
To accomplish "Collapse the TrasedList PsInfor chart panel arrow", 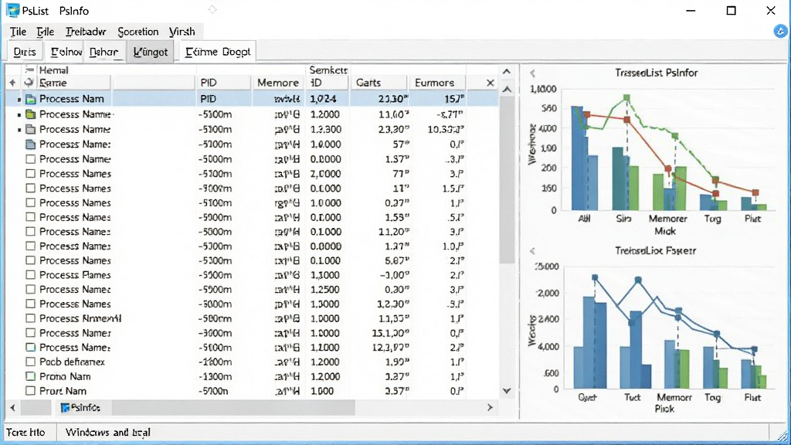I will click(532, 73).
